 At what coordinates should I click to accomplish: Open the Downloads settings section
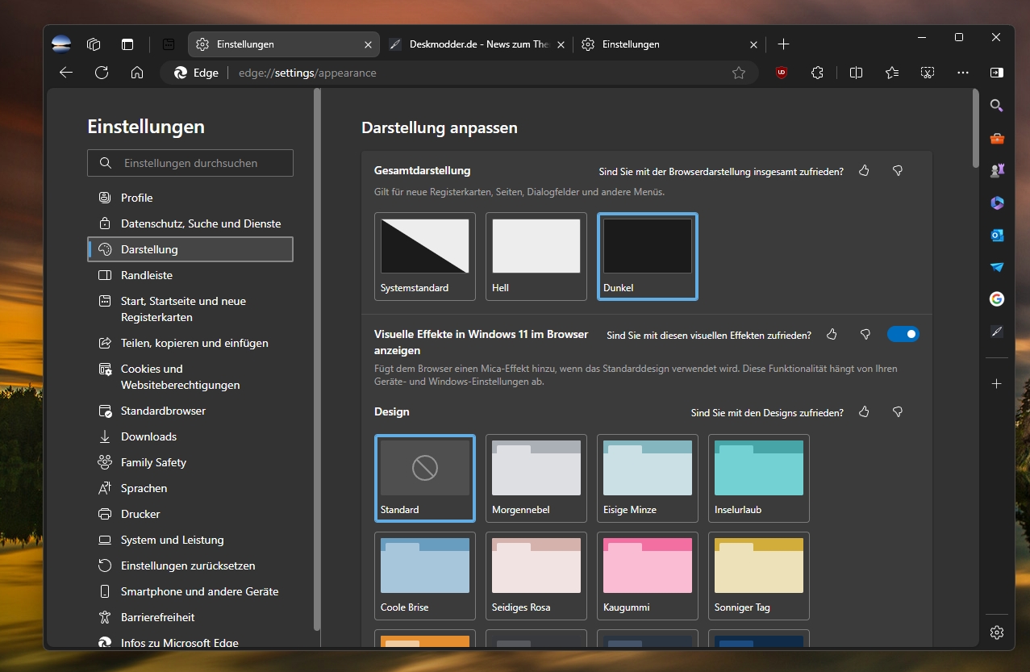point(190,436)
